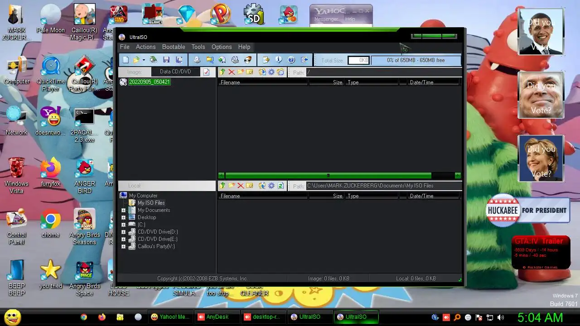Open the Control Panel desktop icon
Image resolution: width=580 pixels, height=326 pixels.
pyautogui.click(x=17, y=227)
